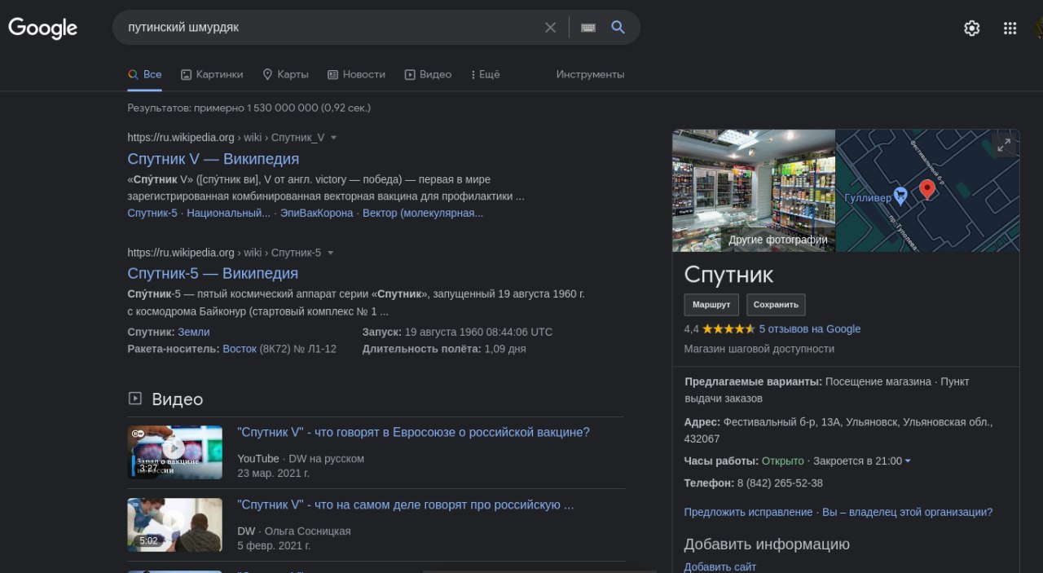Image resolution: width=1043 pixels, height=573 pixels.
Task: Open 5 отзывов на Google reviews
Action: [810, 329]
